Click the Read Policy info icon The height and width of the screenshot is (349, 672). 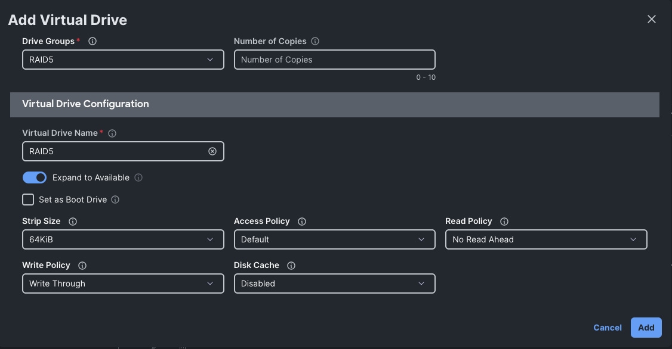[504, 222]
